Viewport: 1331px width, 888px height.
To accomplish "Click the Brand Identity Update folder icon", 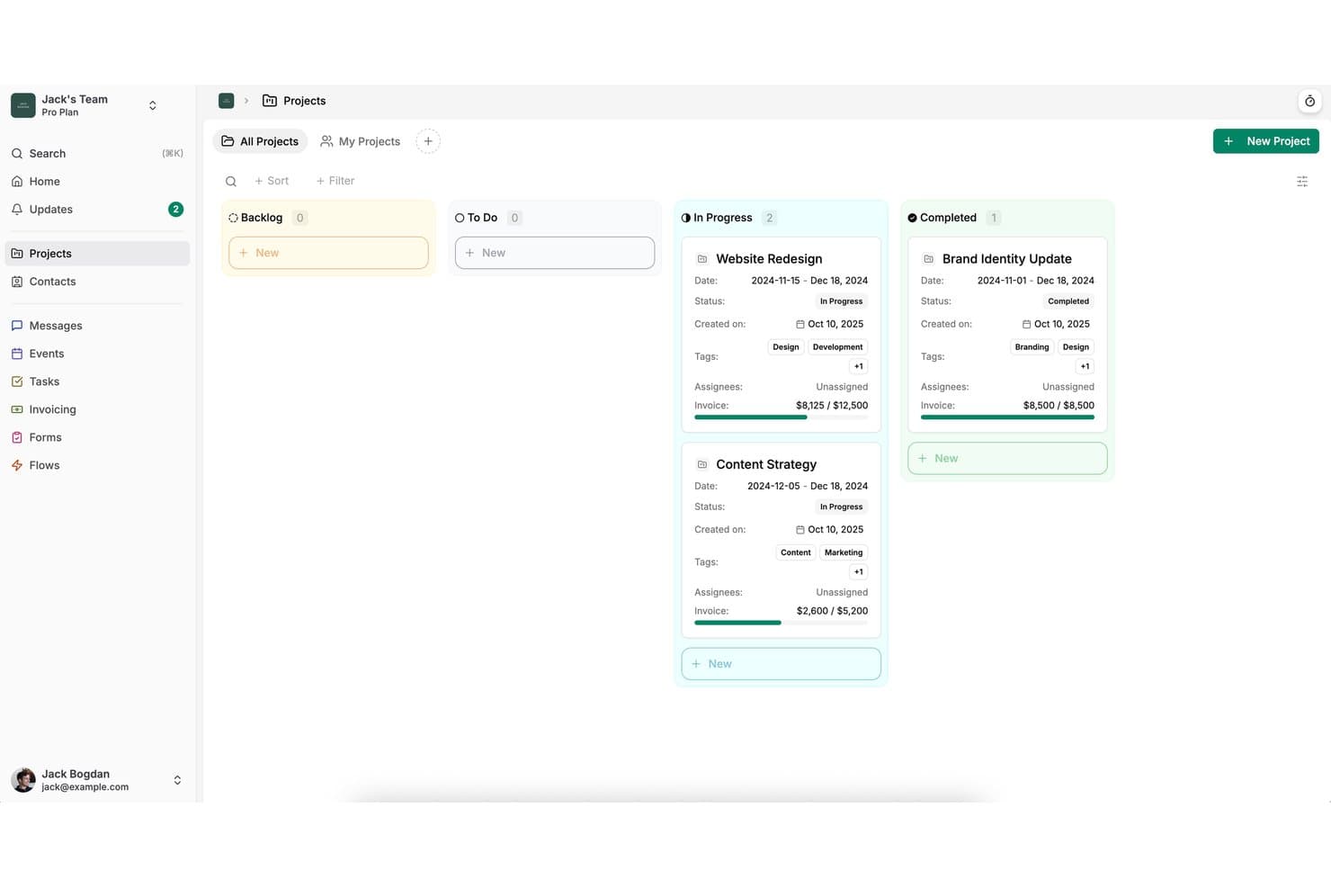I will (929, 259).
